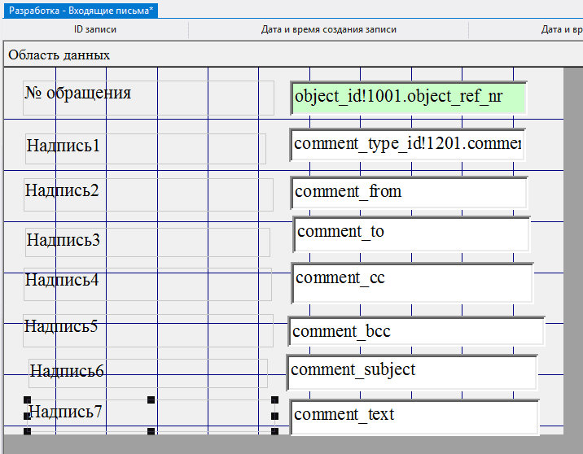Screen dimensions: 583x454
Task: Switch to the Разработка - Входящие письма tab
Action: tap(81, 11)
